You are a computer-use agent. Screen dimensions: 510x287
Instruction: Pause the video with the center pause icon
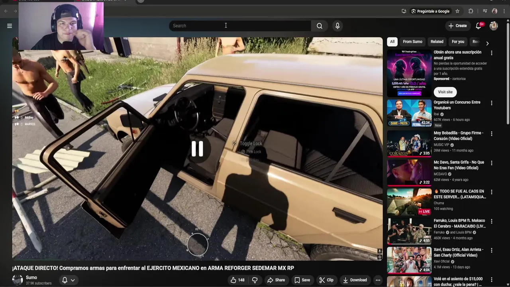tap(197, 148)
